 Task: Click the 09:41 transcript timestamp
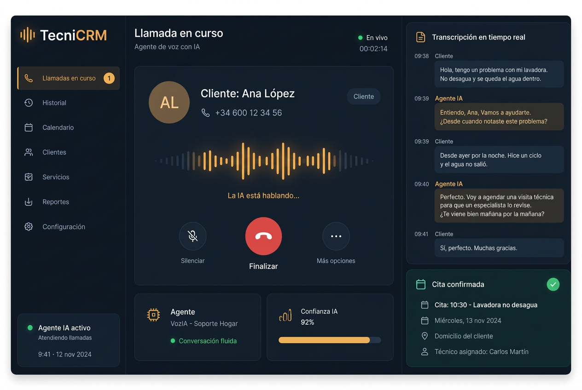pos(422,234)
